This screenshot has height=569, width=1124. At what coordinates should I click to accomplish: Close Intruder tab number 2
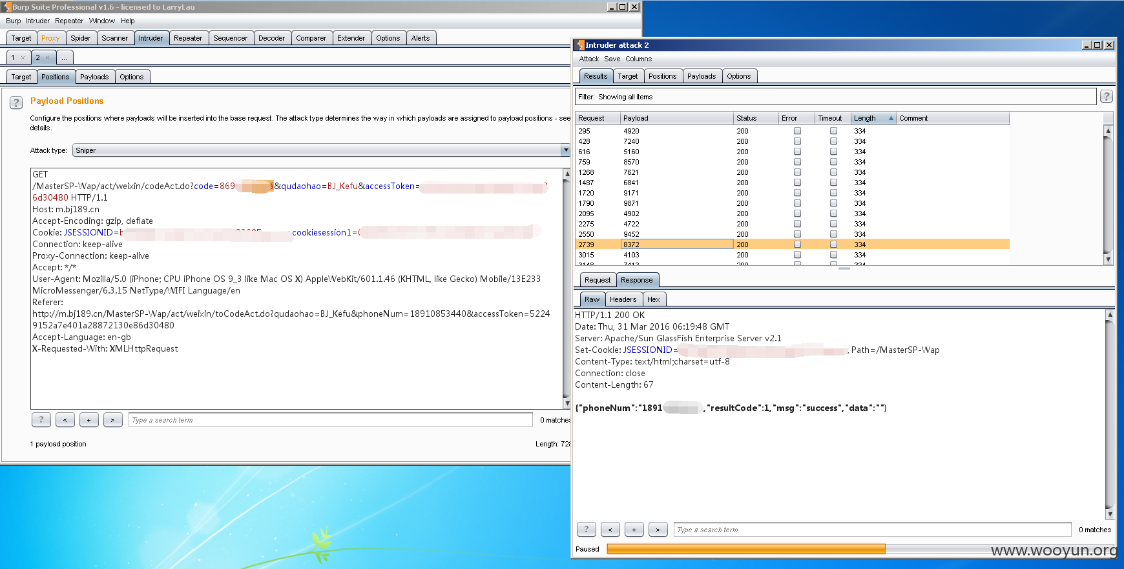pyautogui.click(x=47, y=58)
